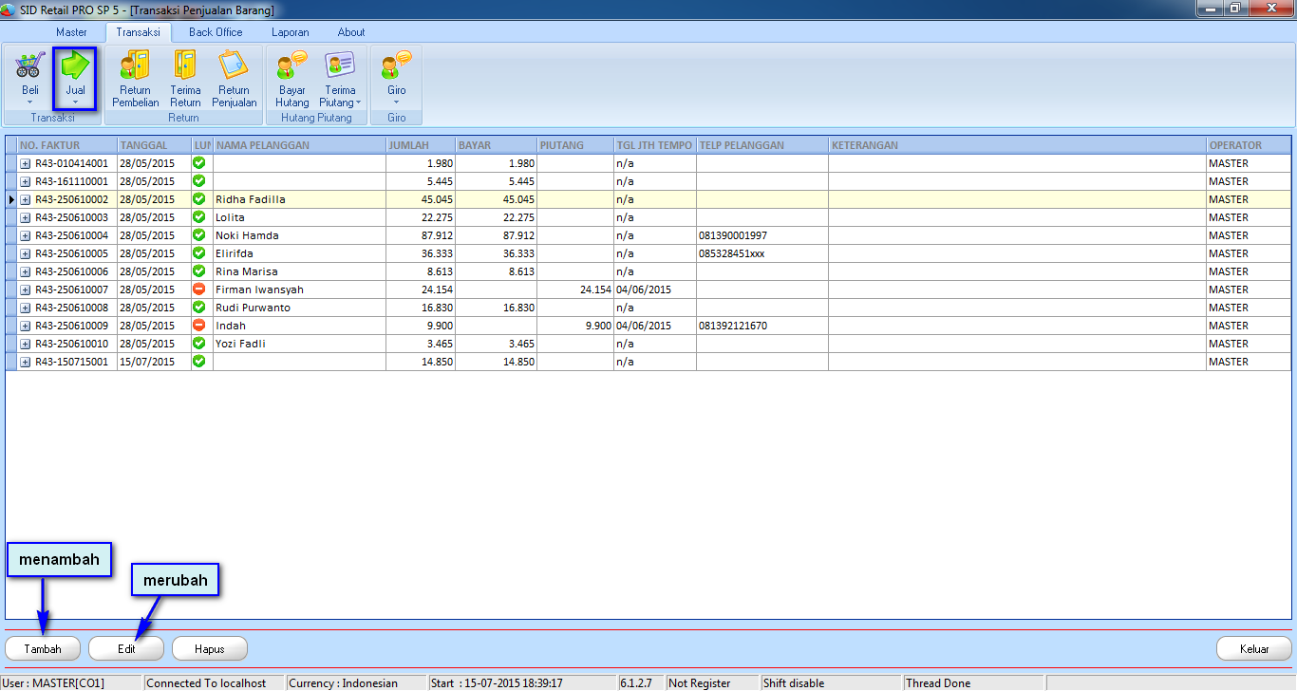Image resolution: width=1297 pixels, height=691 pixels.
Task: Open the About tab
Action: [351, 32]
